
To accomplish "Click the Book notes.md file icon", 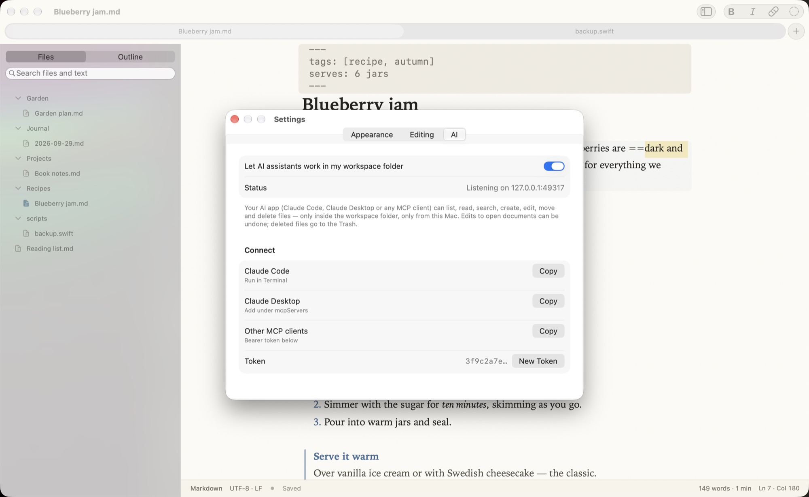I will [26, 173].
